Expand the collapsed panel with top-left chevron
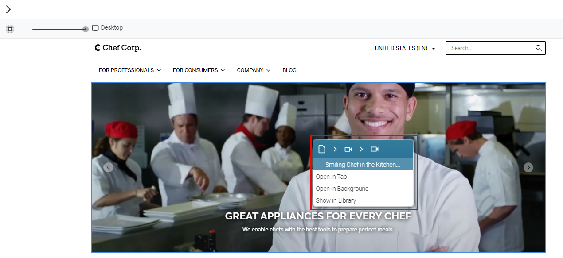 tap(8, 9)
